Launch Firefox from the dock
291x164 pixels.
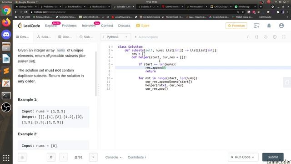tap(6, 22)
